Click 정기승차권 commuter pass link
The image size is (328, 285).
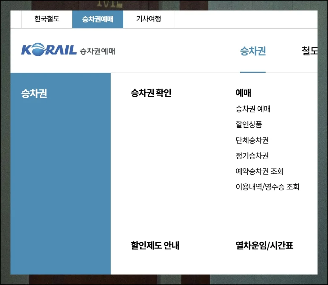[x=251, y=156]
